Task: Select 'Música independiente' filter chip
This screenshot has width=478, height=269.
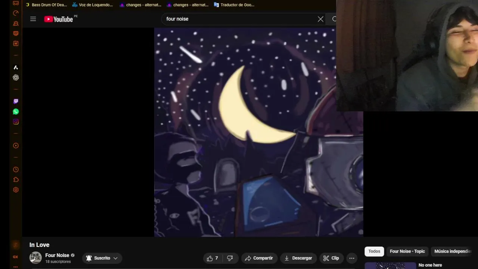Action: [x=453, y=251]
